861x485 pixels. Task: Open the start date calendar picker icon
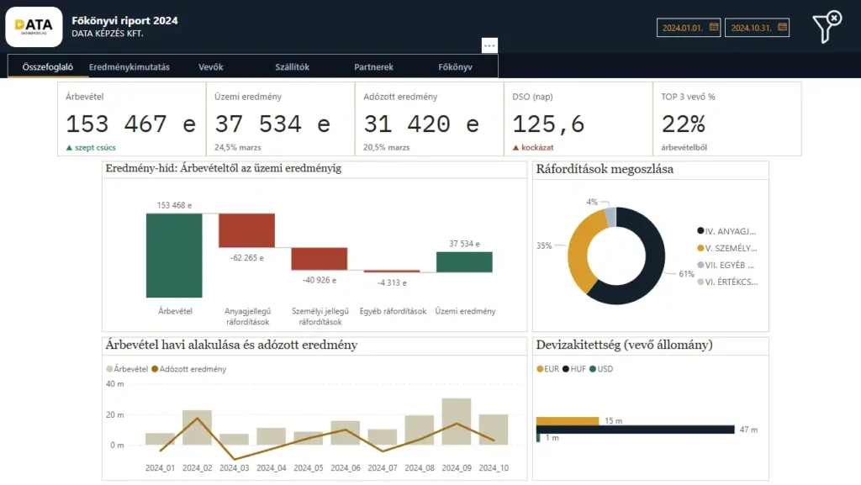click(x=713, y=27)
